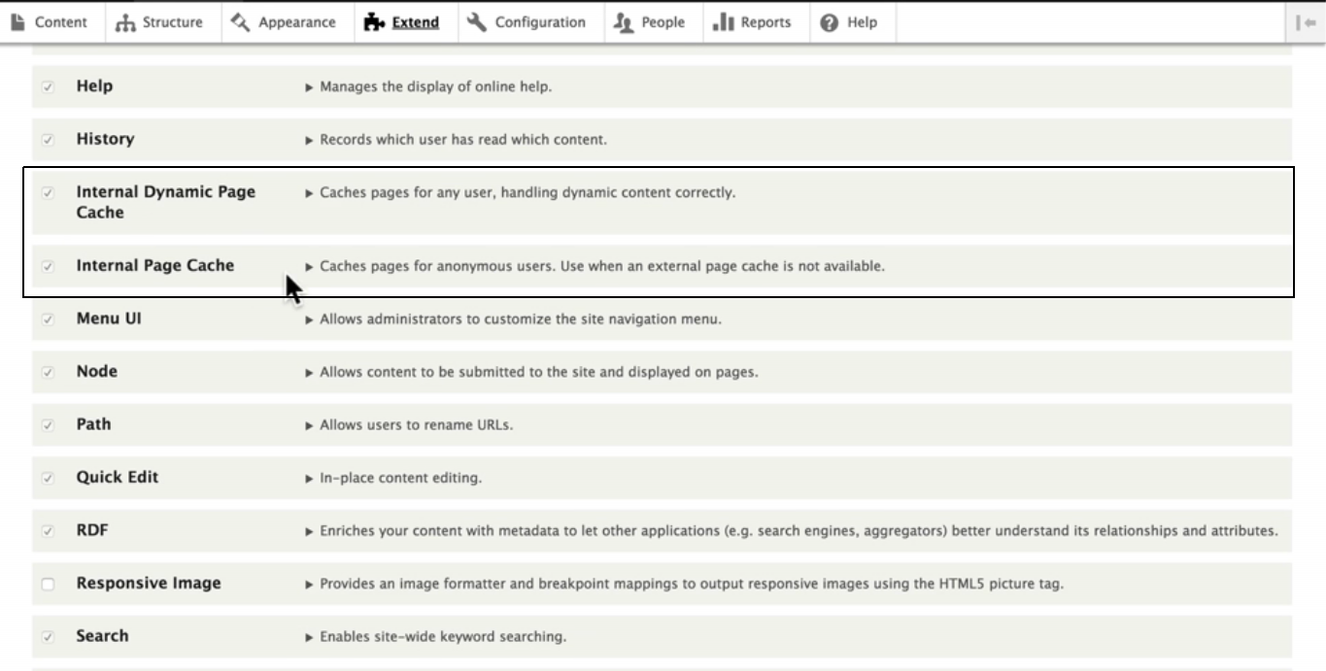Toggle the Quick Edit module checkbox
This screenshot has height=671, width=1326.
click(49, 479)
